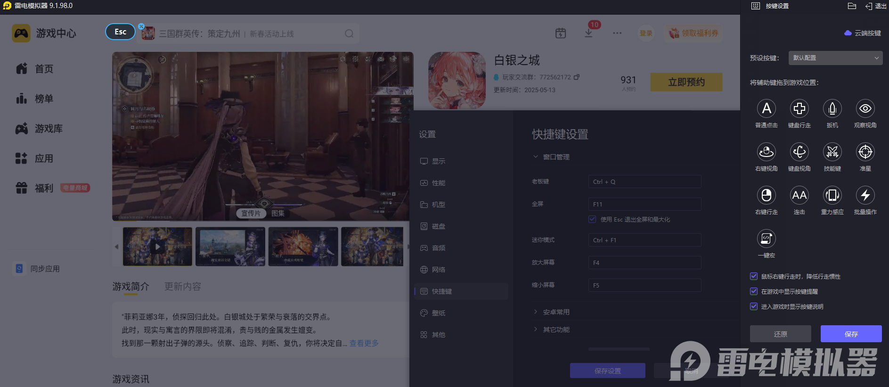Open the calendar check-in icon
Viewport: 889px width, 387px height.
coord(561,33)
